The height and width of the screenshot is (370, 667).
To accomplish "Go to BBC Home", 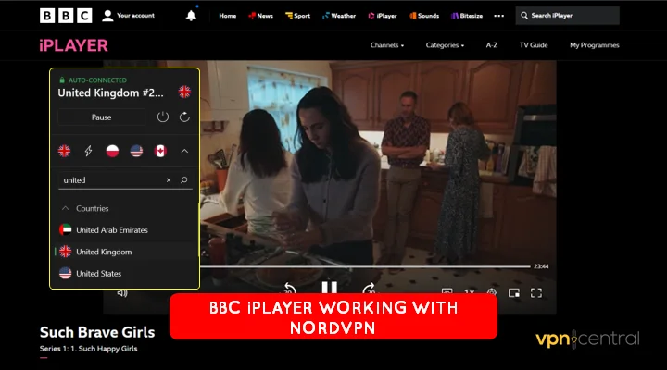I will [228, 16].
